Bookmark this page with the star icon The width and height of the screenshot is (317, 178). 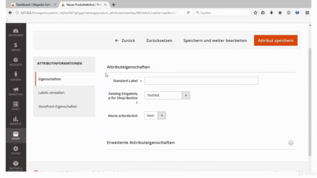[256, 13]
